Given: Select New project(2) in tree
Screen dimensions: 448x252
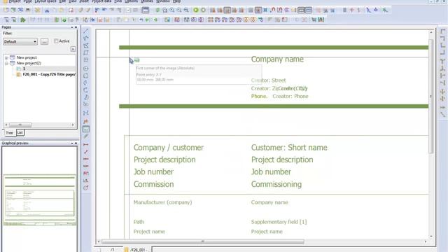Looking at the screenshot, I should click(x=29, y=63).
